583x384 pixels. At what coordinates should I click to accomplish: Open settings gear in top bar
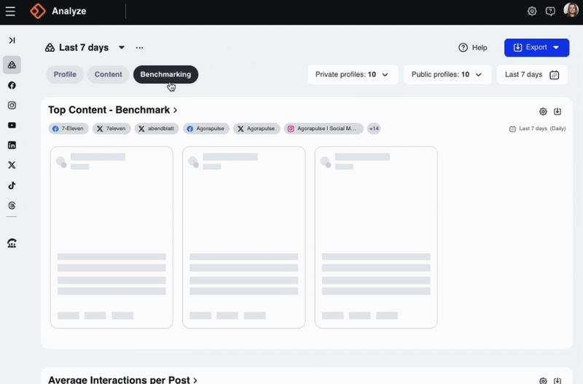pyautogui.click(x=532, y=11)
